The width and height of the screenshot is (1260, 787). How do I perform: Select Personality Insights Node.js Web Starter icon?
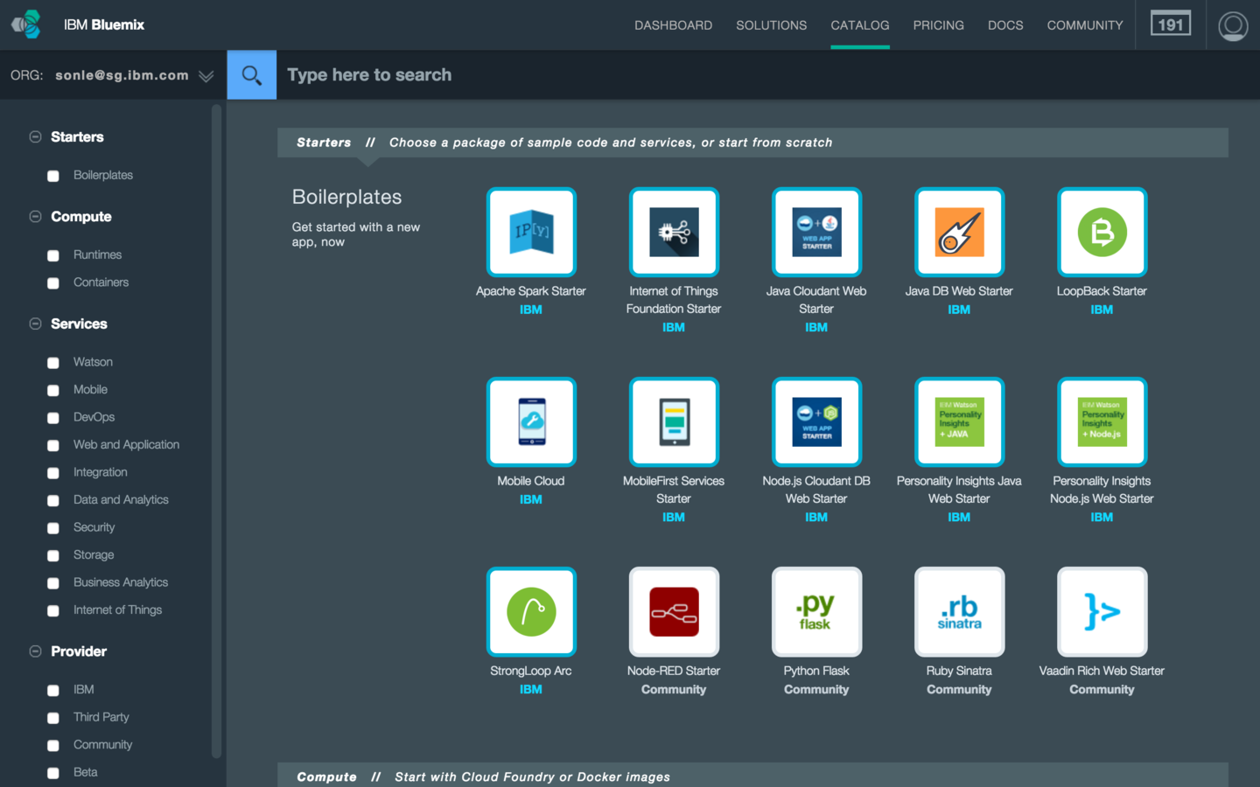[x=1102, y=421]
